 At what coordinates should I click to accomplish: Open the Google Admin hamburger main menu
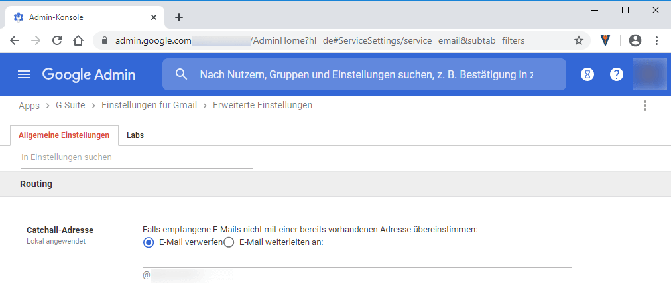[x=23, y=74]
